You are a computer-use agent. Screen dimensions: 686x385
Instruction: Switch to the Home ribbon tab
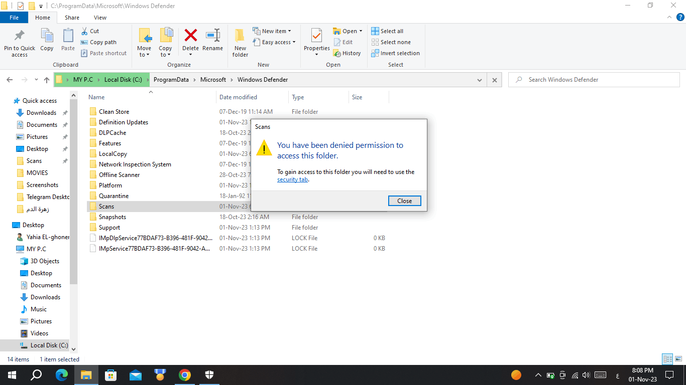(43, 18)
